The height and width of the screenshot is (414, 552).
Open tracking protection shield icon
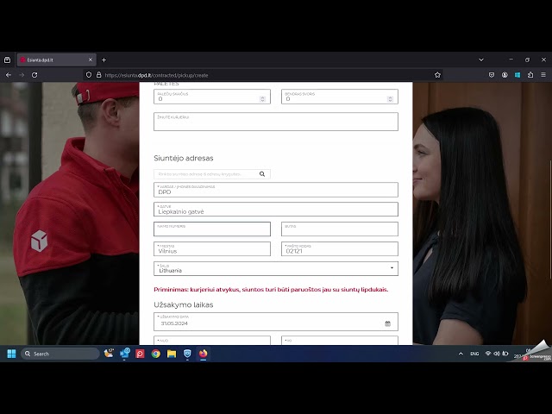point(89,75)
